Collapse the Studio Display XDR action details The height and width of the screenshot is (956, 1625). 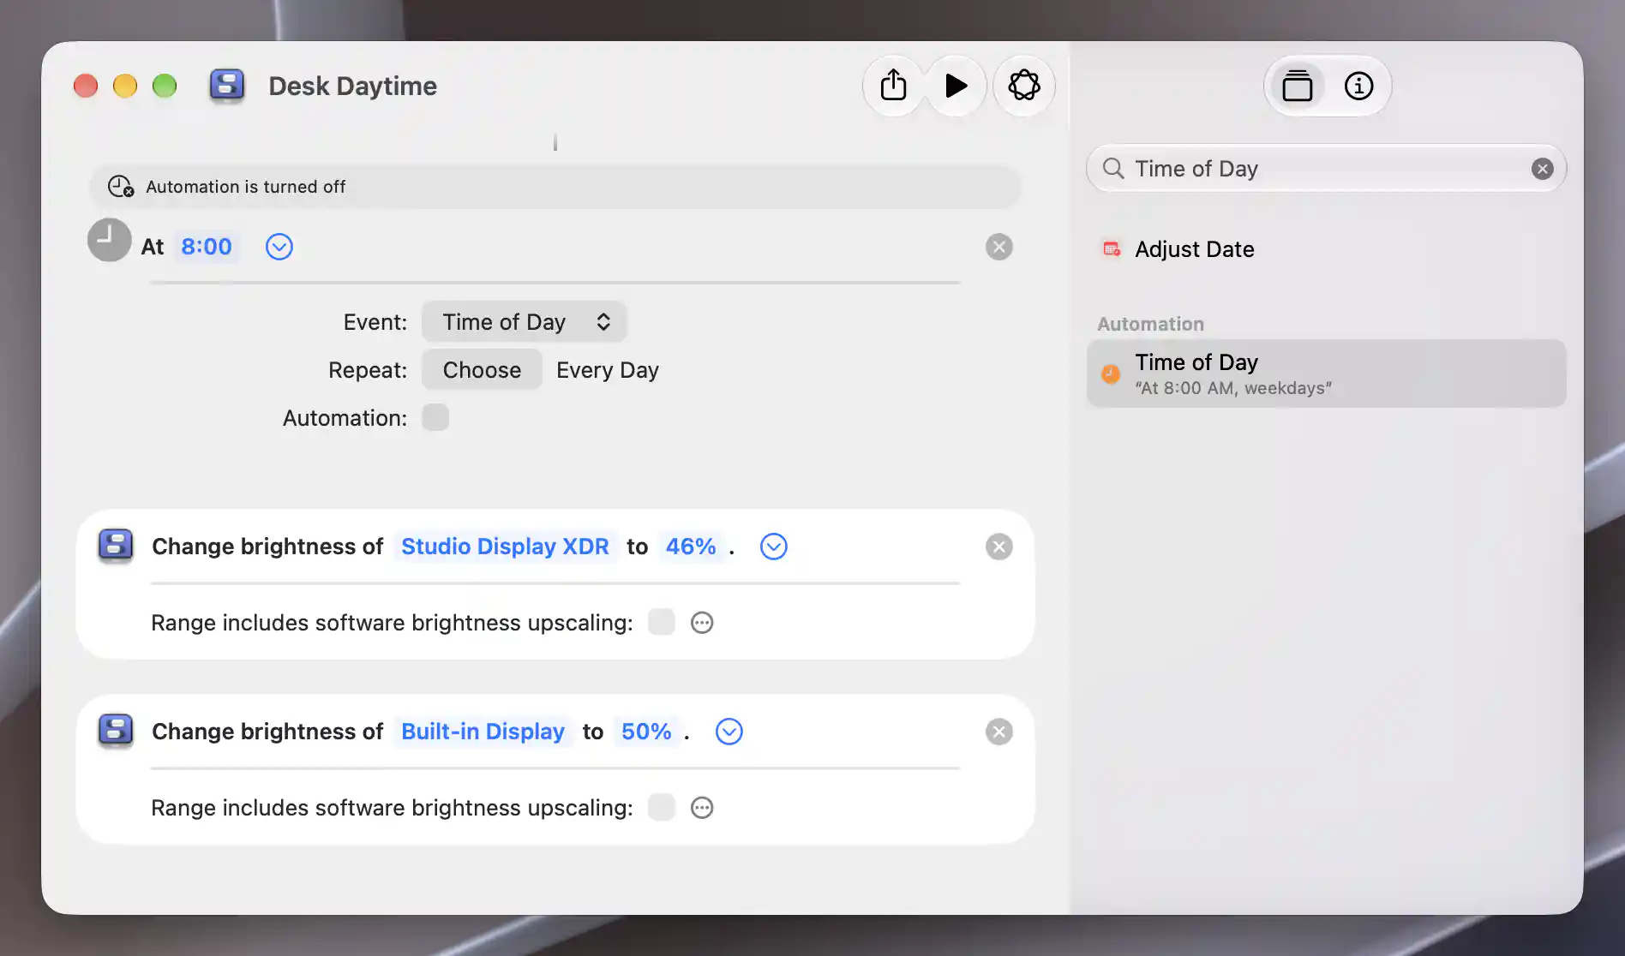[774, 547]
